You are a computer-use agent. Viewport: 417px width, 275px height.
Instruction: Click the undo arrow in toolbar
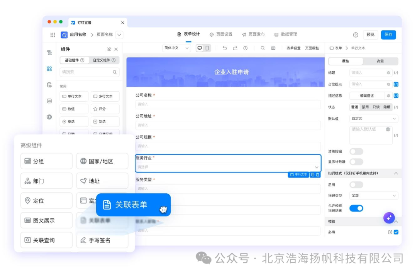pos(224,48)
